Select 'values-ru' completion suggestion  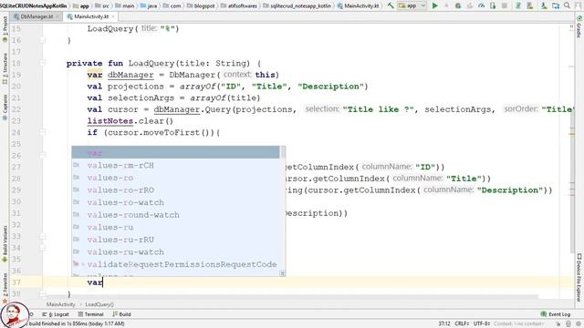[x=175, y=227]
